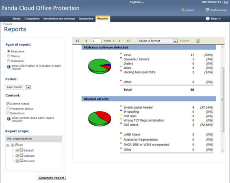
Task: Open the Computers tab
Action: click(32, 19)
